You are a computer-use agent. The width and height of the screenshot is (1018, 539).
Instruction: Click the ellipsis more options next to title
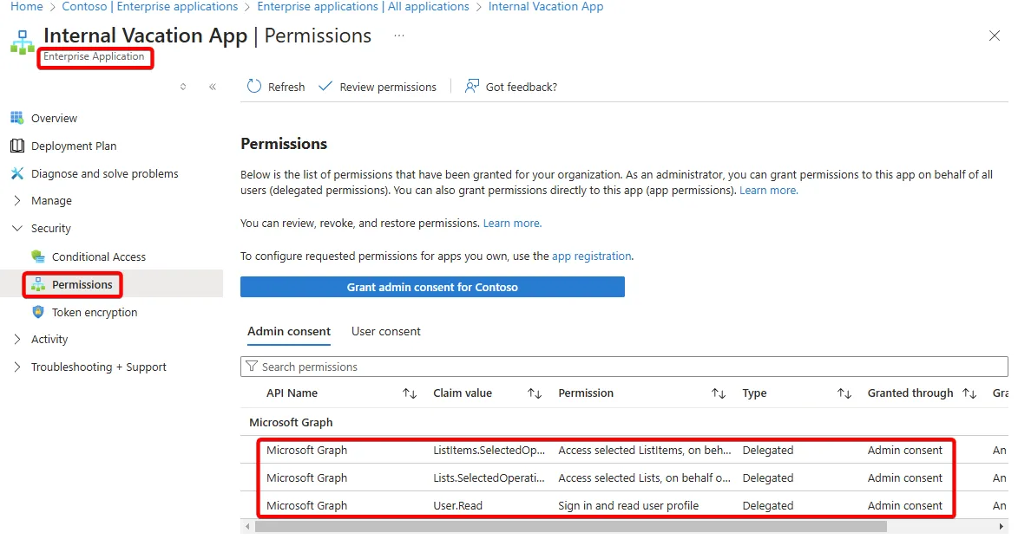(x=398, y=36)
